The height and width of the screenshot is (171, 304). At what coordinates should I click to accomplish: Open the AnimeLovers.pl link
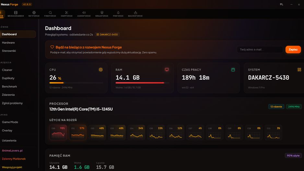click(12, 151)
